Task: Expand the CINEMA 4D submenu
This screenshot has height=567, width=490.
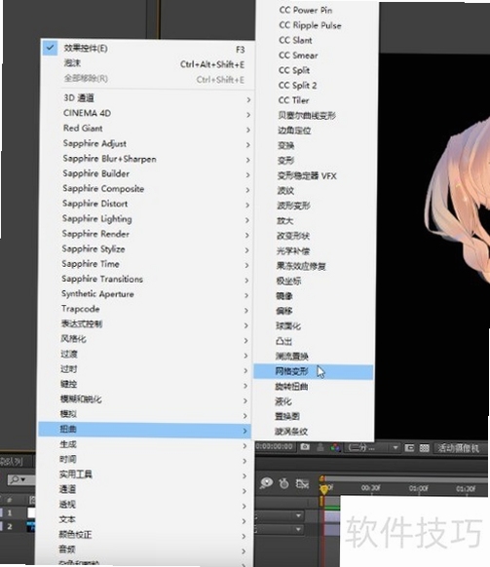Action: click(157, 114)
